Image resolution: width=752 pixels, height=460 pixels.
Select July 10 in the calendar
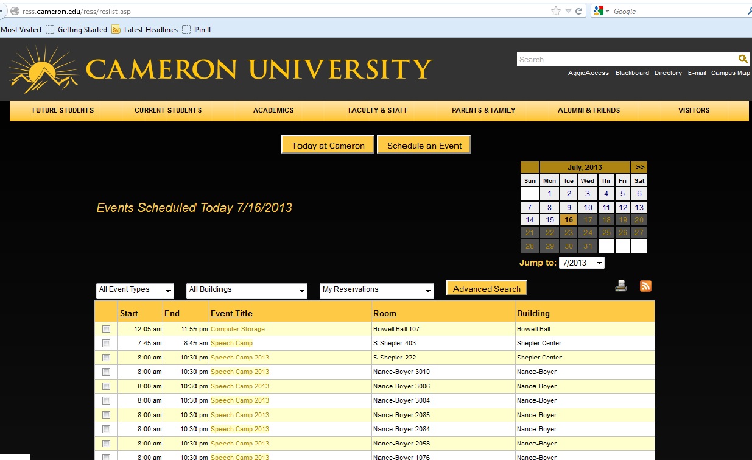(x=588, y=207)
